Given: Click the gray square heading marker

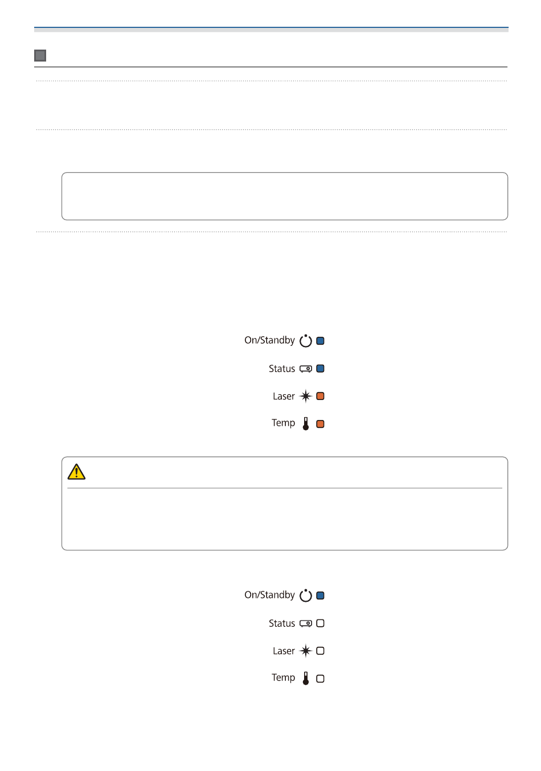Looking at the screenshot, I should click(40, 55).
